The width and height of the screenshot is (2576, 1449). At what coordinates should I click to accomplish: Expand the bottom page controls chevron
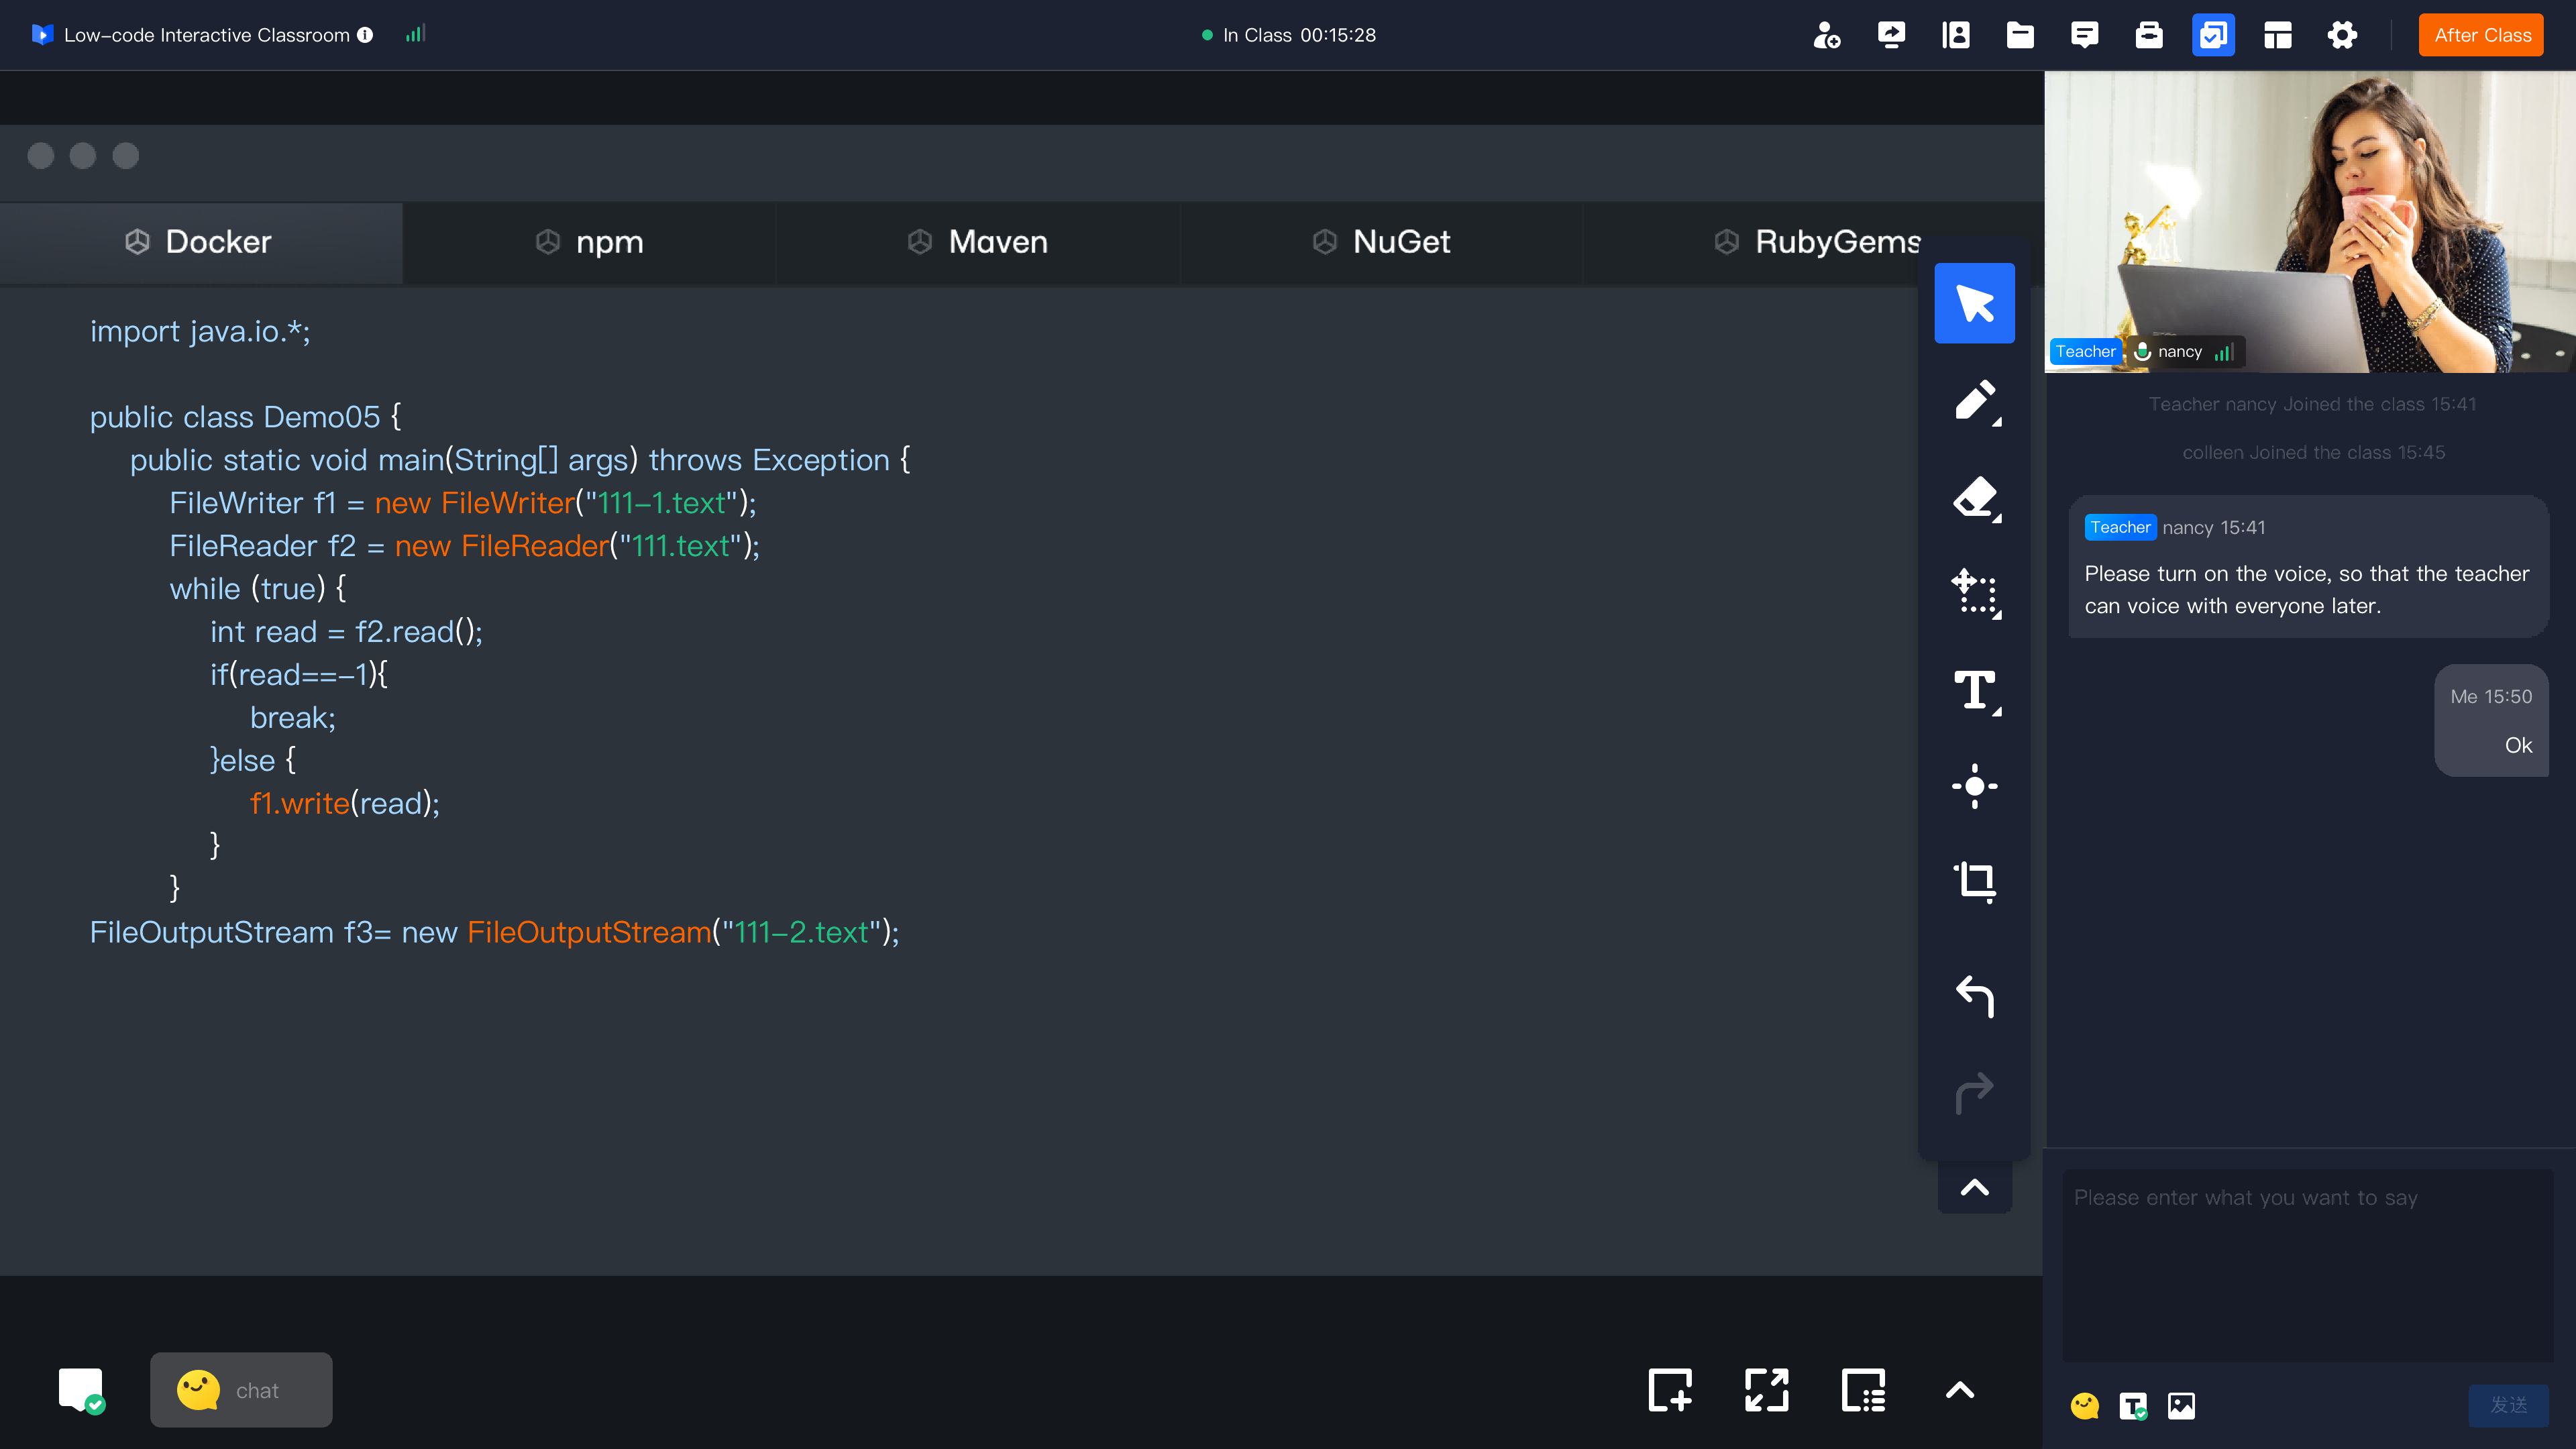(1959, 1390)
